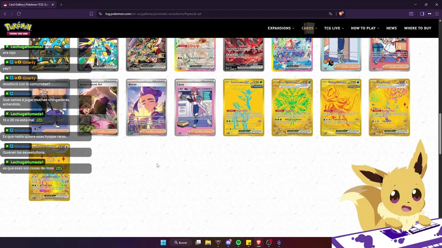Open the gold Pikachu 200 HP card
442x248 pixels.
(389, 107)
